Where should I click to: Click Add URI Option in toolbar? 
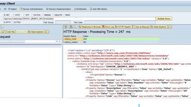click(98, 9)
